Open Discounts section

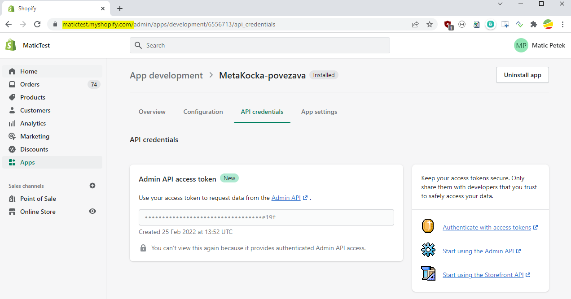pyautogui.click(x=53, y=149)
